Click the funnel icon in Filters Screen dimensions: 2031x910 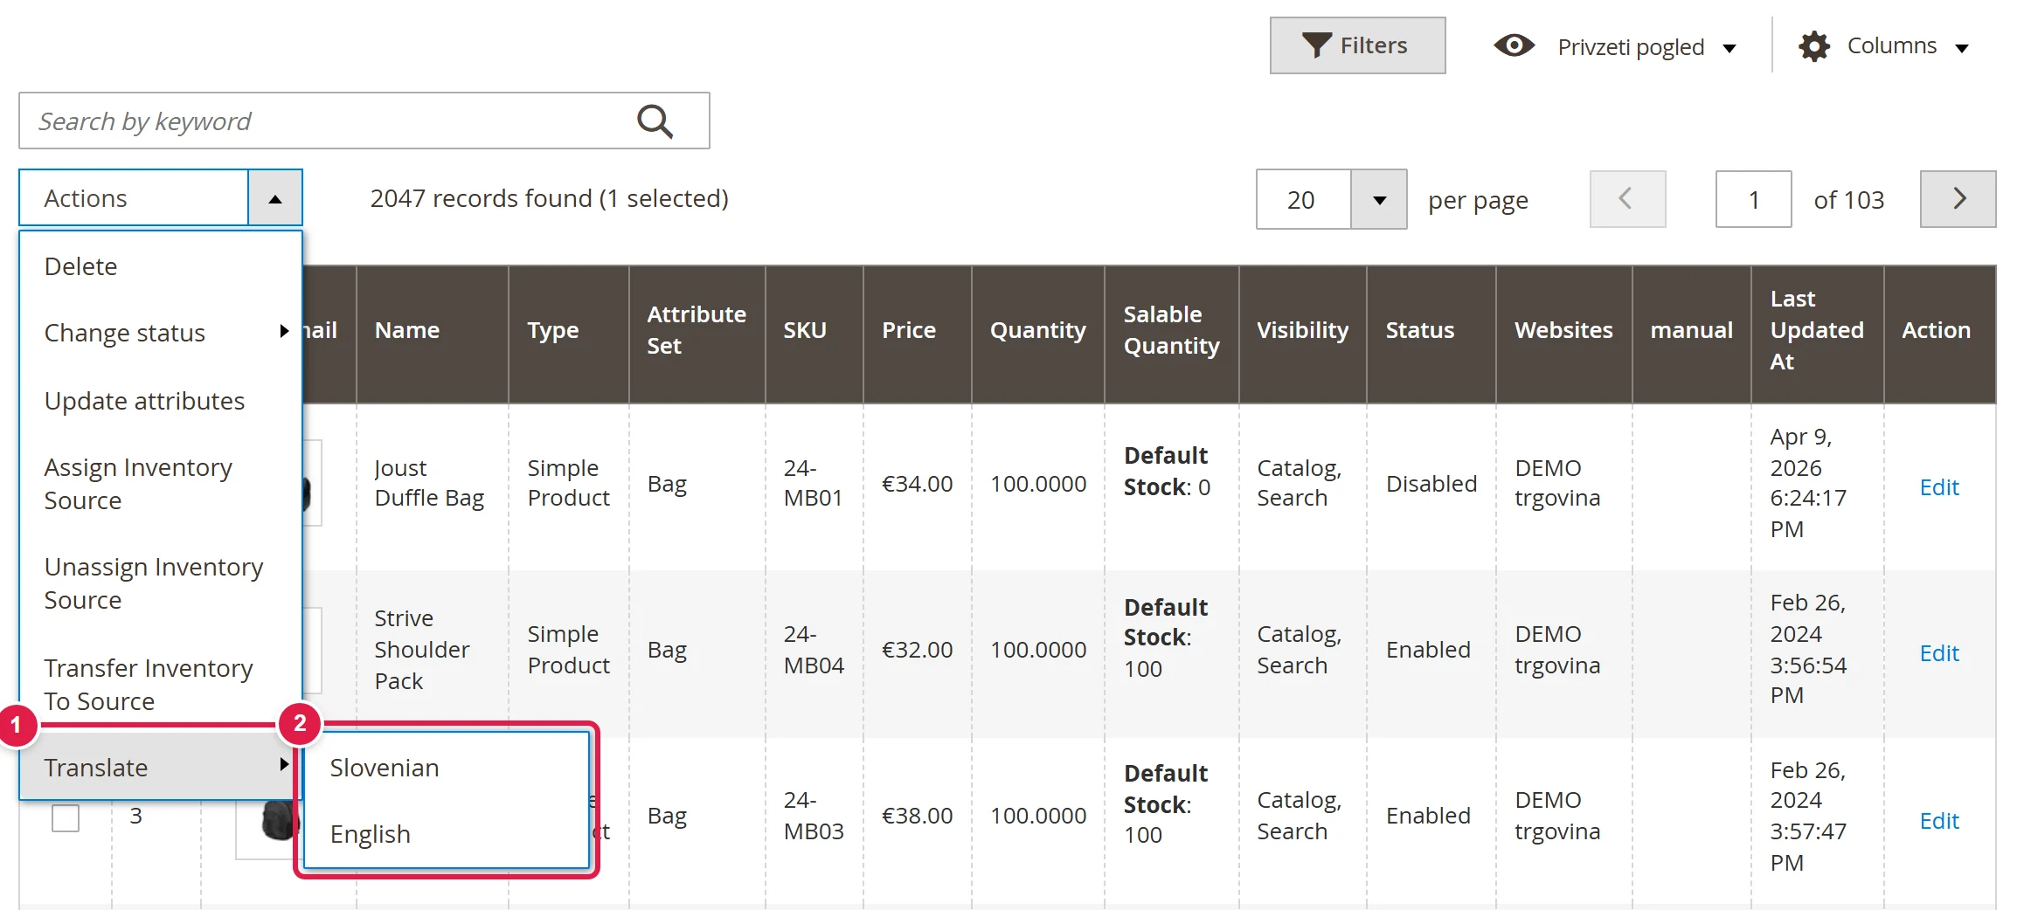(x=1316, y=45)
